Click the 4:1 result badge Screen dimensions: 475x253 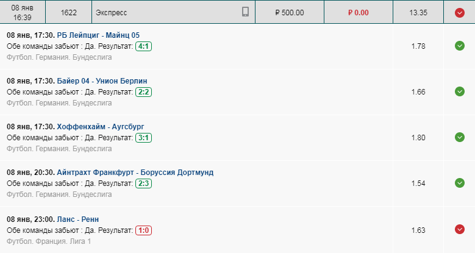143,46
